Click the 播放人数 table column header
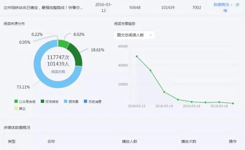 point(129,142)
